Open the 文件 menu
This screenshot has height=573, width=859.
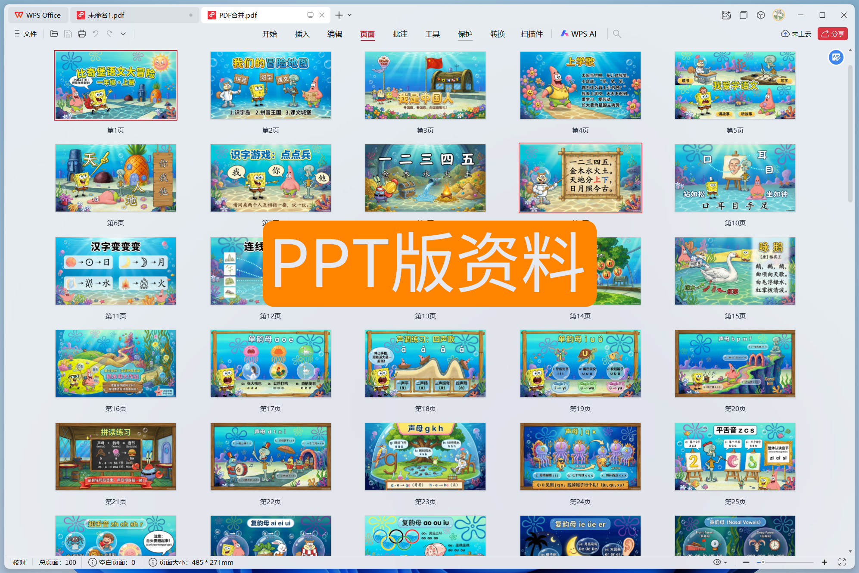pyautogui.click(x=29, y=34)
